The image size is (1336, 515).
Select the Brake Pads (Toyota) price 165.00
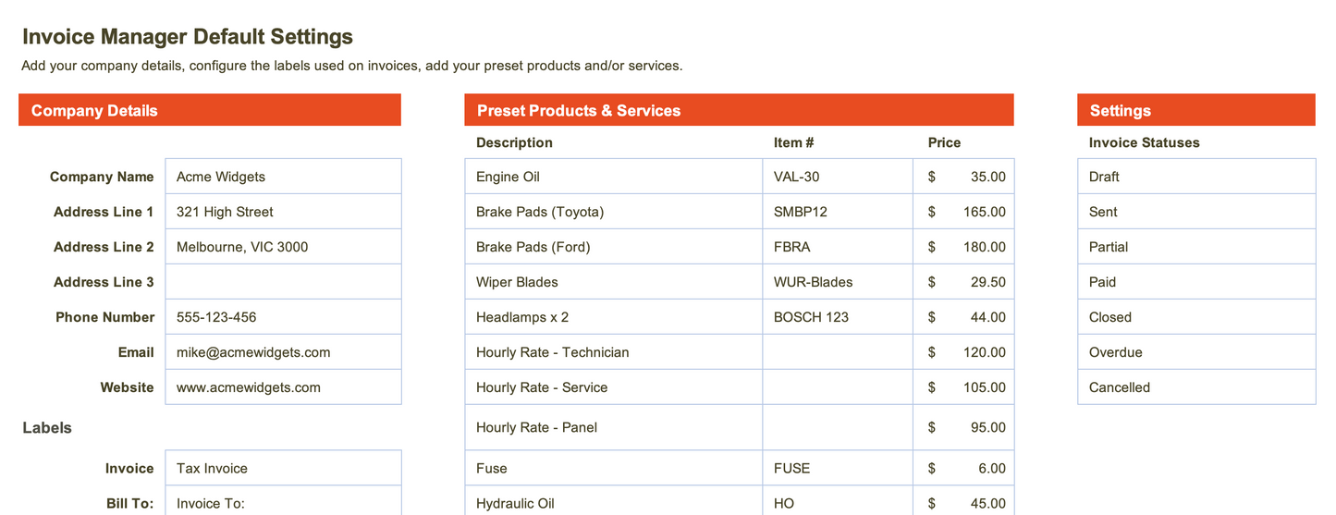tap(963, 212)
